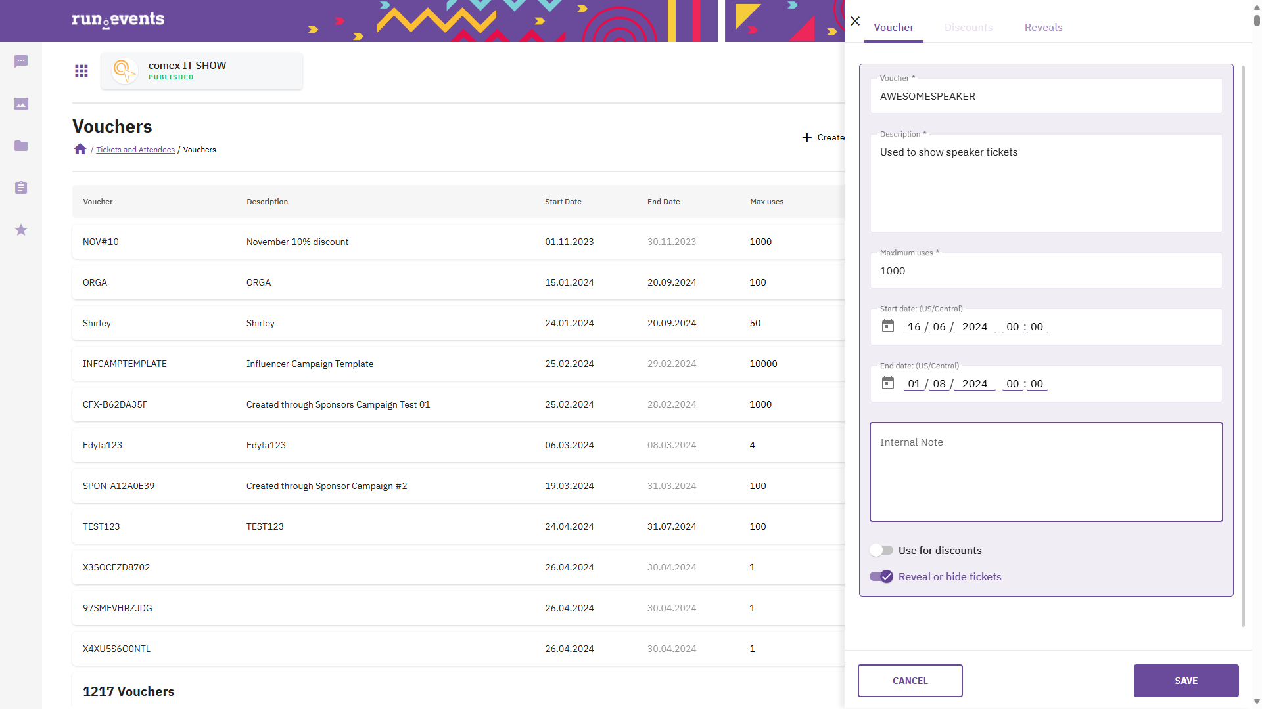Edit the start date year field
The width and height of the screenshot is (1262, 709).
(975, 327)
